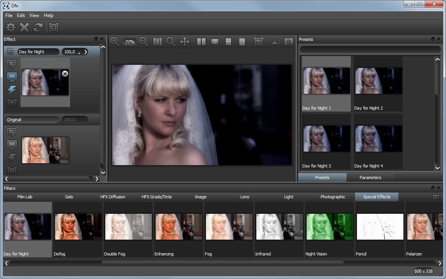Click the Day for Night effect name field
The height and width of the screenshot is (279, 446).
pos(38,52)
